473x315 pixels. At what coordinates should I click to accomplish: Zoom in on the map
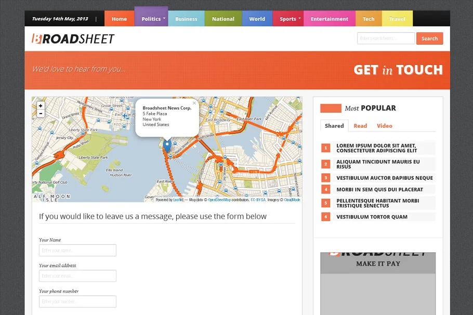coord(41,106)
